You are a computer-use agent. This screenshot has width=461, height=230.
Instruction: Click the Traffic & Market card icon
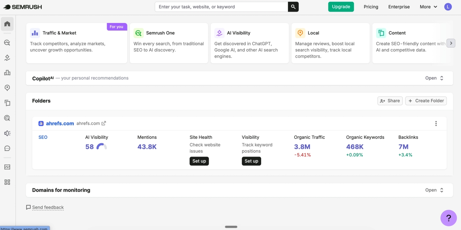(35, 33)
